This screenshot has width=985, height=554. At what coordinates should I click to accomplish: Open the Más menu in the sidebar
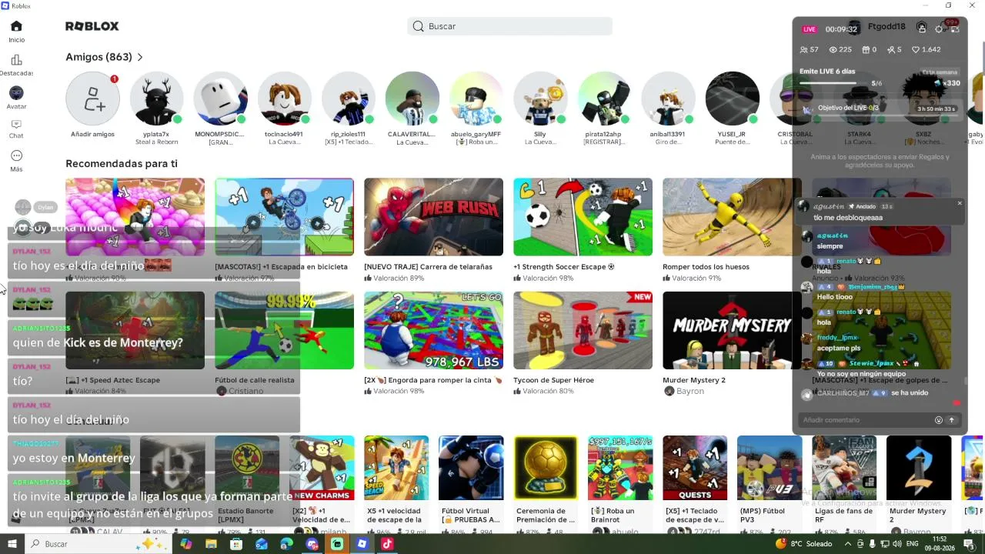click(16, 161)
